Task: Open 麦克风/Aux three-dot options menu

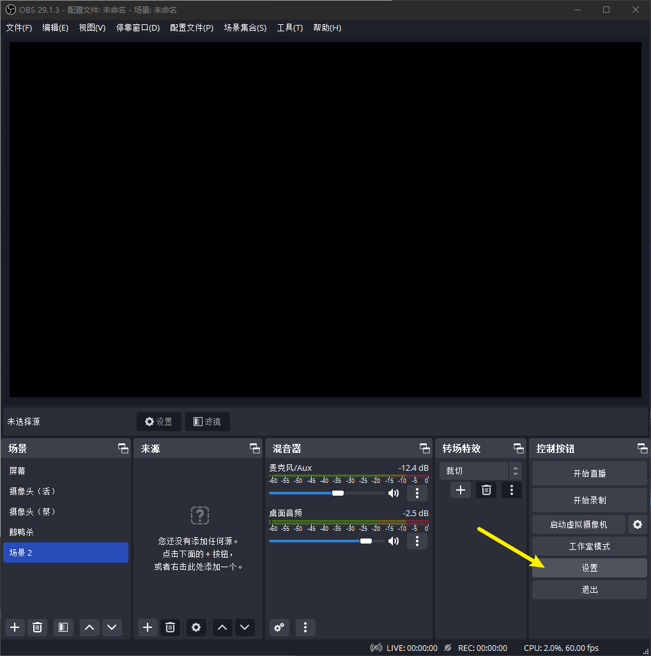Action: 417,493
